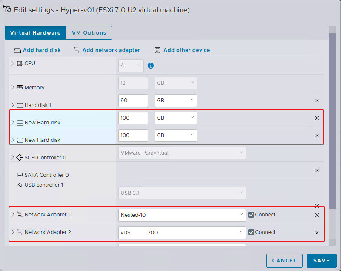Screen dimensions: 341x271
Task: Switch to the VM Options tab
Action: tap(89, 33)
